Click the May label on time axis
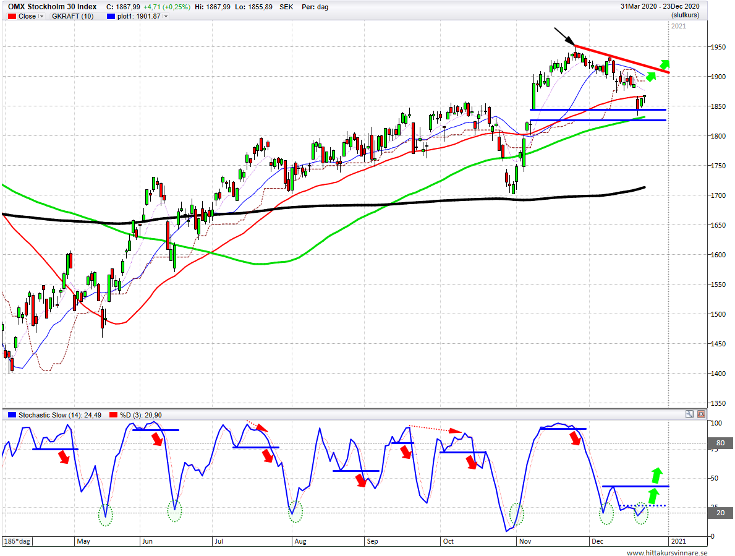735x556 pixels. point(83,542)
